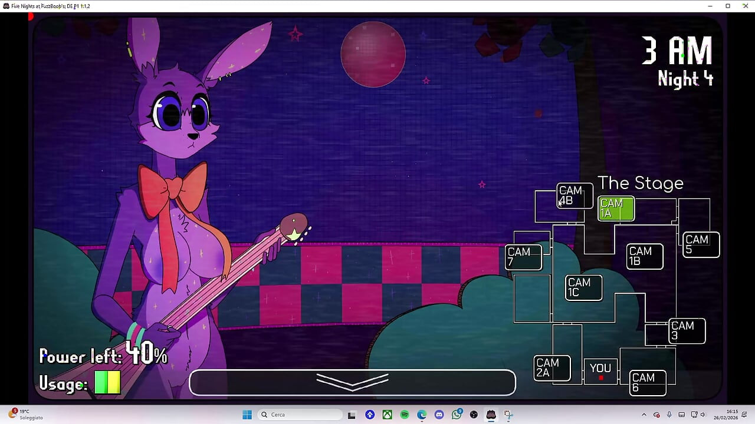The image size is (755, 424).
Task: Open Spotify from the taskbar
Action: 405,415
